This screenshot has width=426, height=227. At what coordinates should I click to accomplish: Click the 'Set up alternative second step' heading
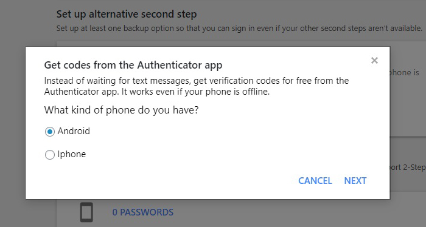[x=127, y=14]
